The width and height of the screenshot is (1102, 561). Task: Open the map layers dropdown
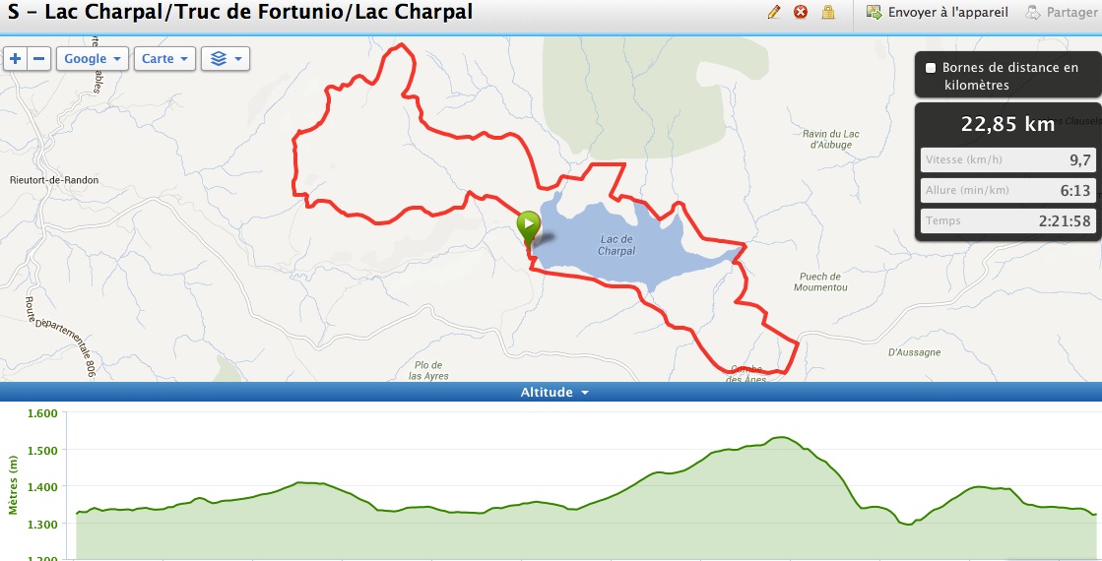pyautogui.click(x=226, y=59)
